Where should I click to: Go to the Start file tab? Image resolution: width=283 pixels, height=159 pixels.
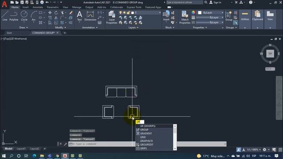[x=9, y=33]
